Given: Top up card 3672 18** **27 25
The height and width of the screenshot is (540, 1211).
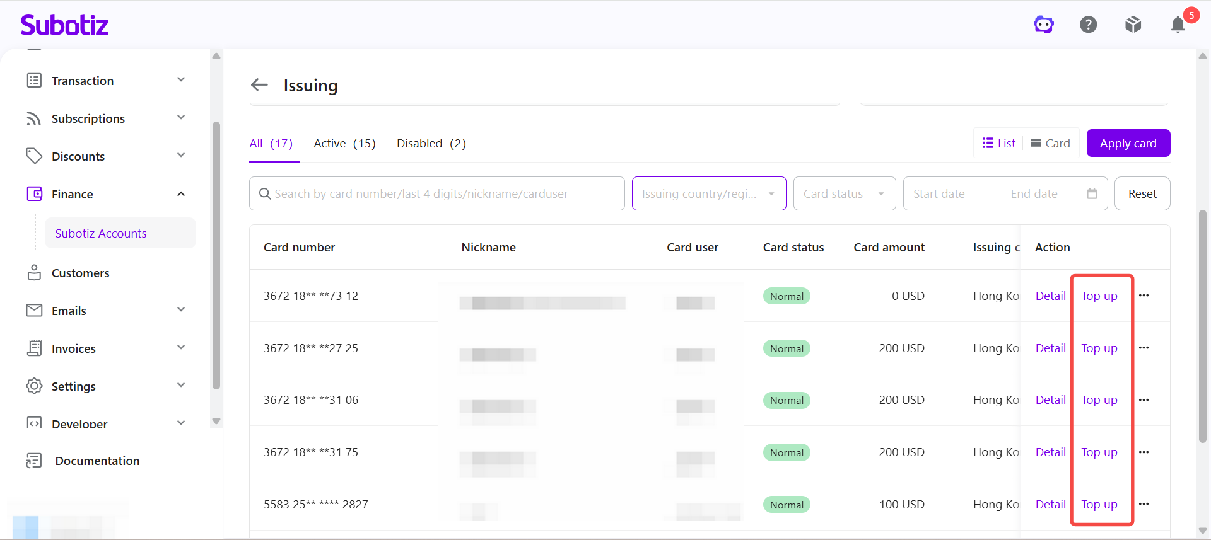Looking at the screenshot, I should tap(1099, 348).
